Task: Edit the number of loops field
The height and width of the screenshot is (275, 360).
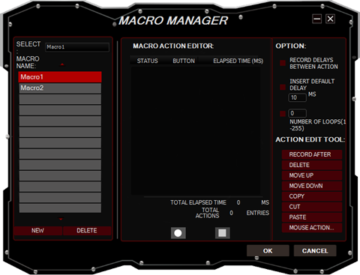Action: pos(297,113)
